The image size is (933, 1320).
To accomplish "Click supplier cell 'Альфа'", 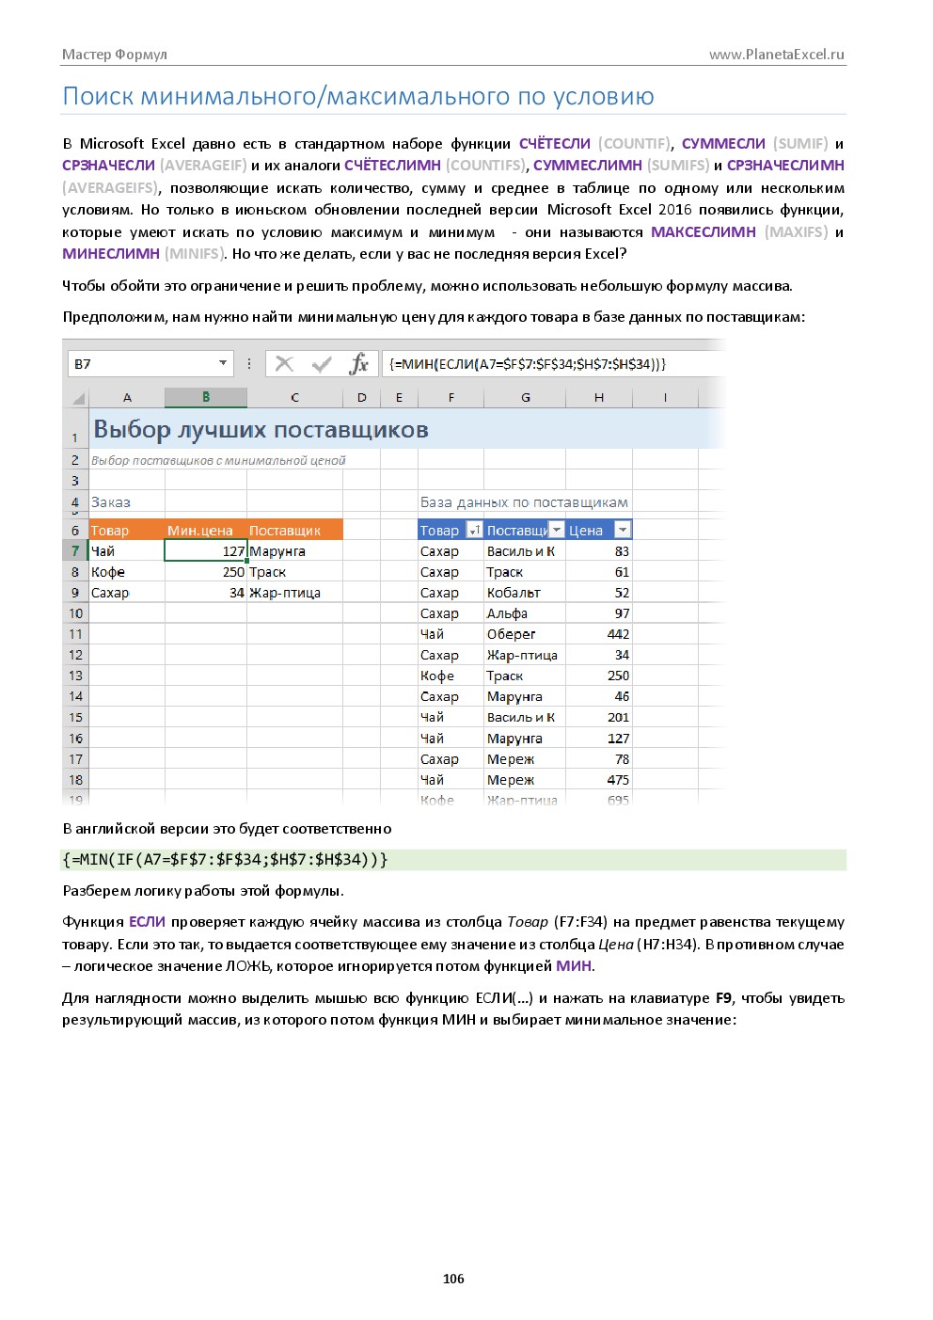I will (x=525, y=613).
